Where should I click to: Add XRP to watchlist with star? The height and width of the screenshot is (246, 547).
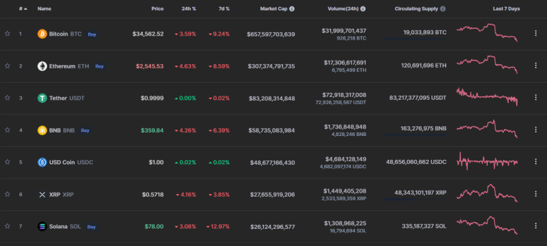point(8,194)
